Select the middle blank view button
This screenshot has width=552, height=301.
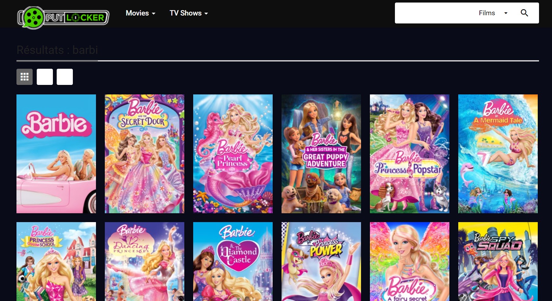coord(45,77)
